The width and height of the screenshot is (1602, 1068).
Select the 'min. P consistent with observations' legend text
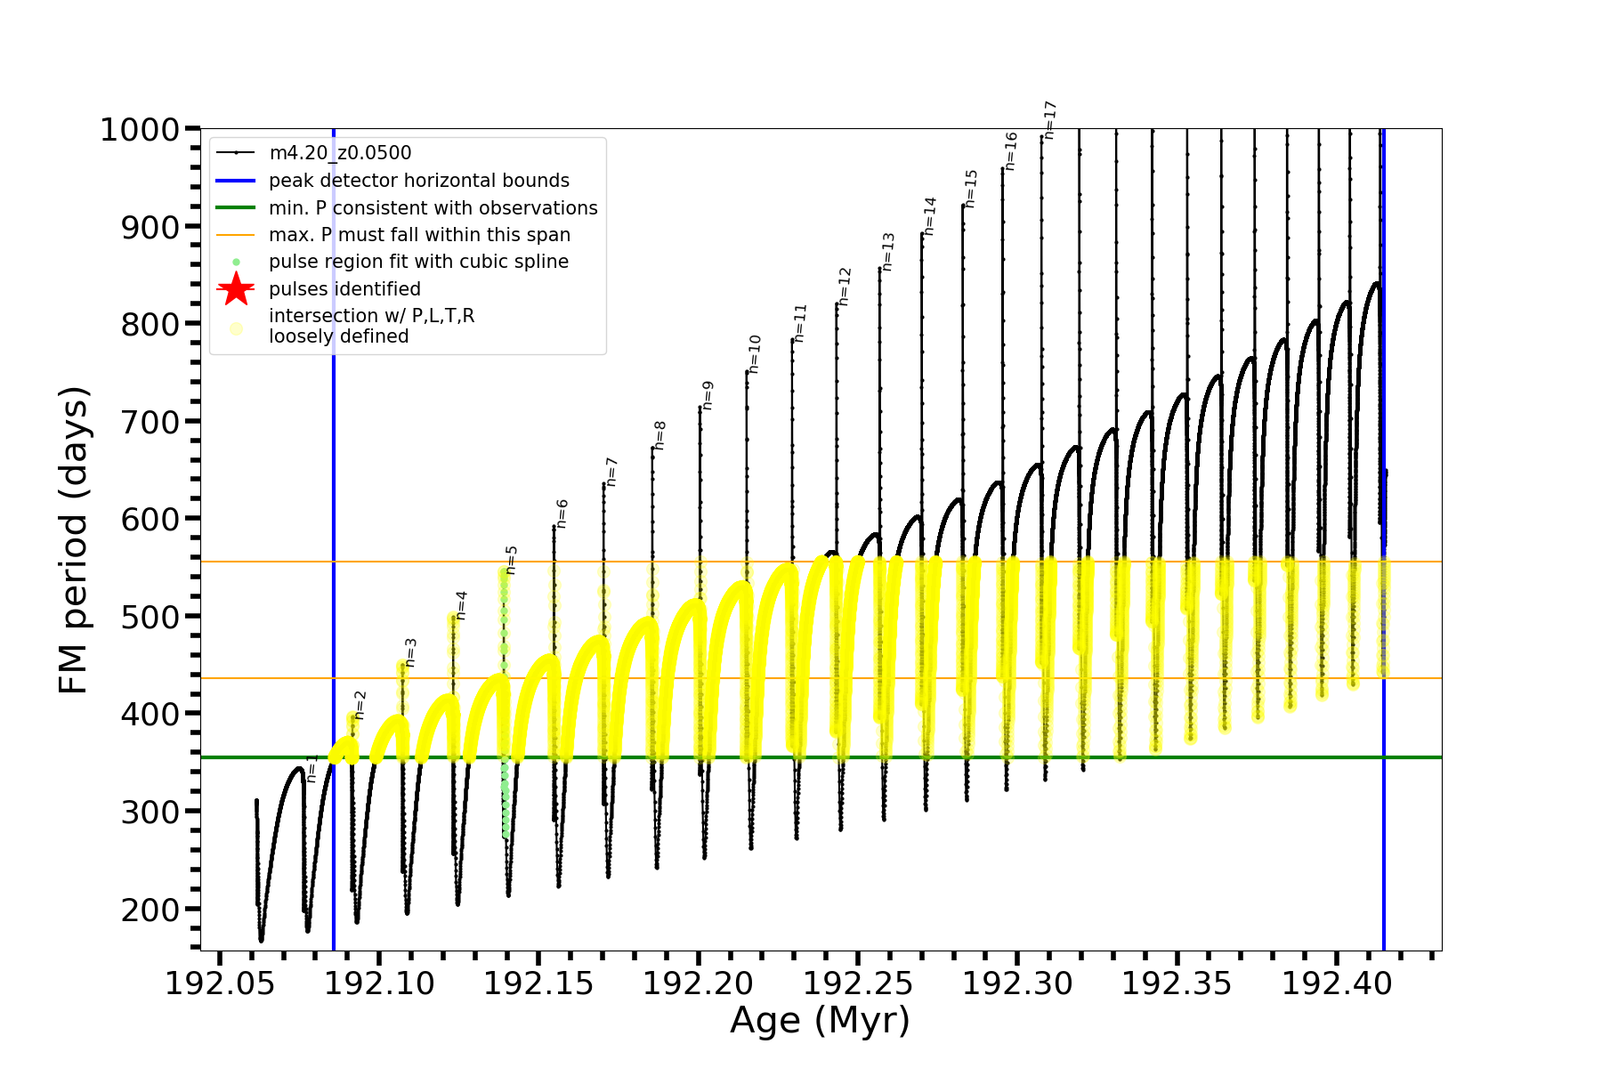click(433, 207)
